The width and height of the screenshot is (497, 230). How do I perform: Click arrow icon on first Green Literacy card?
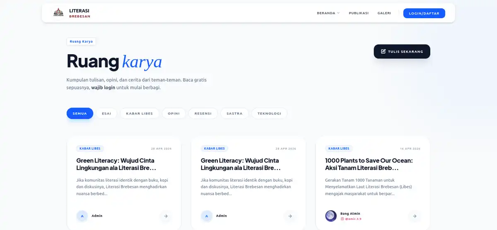(x=166, y=216)
